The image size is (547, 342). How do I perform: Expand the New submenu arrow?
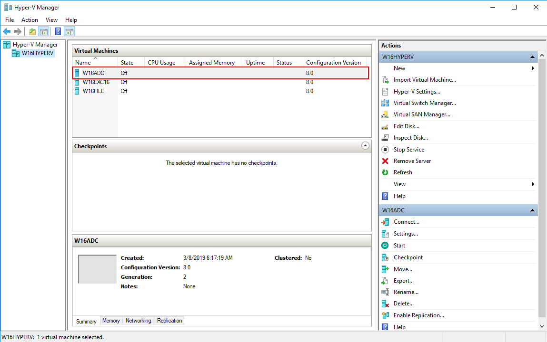(x=533, y=68)
